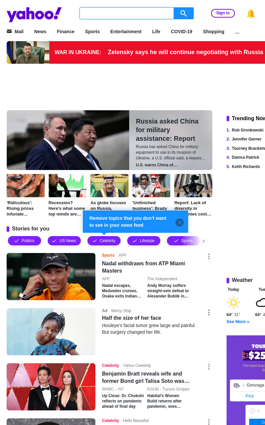Viewport: 265px width, 425px height.
Task: Open the Mercy Ship ad photo
Action: point(51,332)
